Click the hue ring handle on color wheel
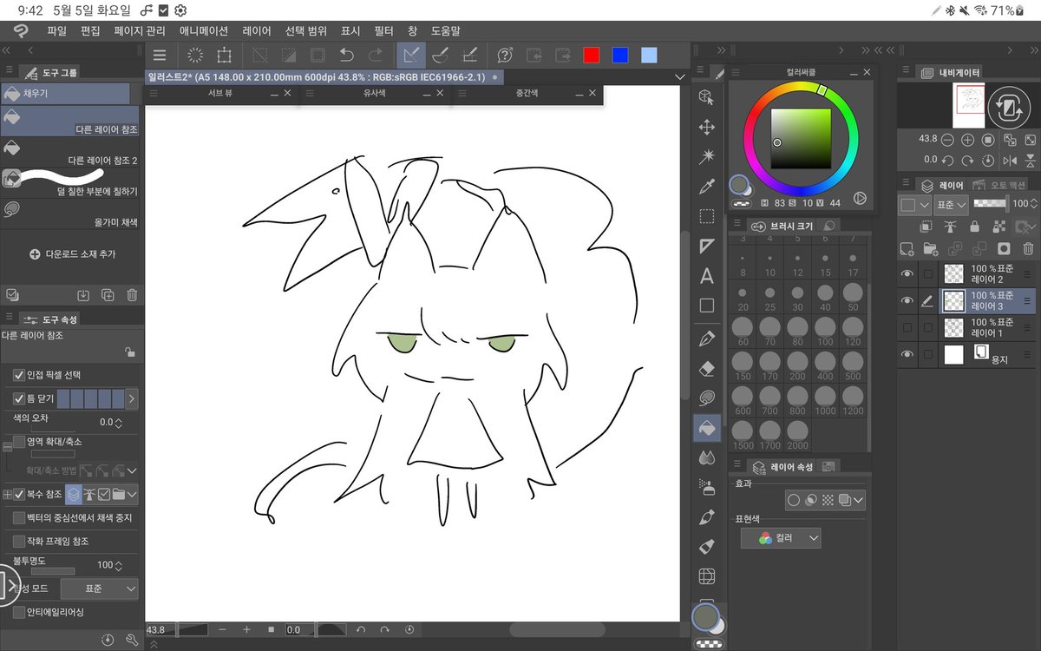The image size is (1041, 651). (822, 90)
